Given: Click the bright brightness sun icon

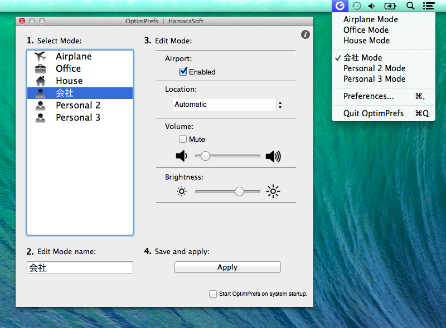Looking at the screenshot, I should 273,191.
